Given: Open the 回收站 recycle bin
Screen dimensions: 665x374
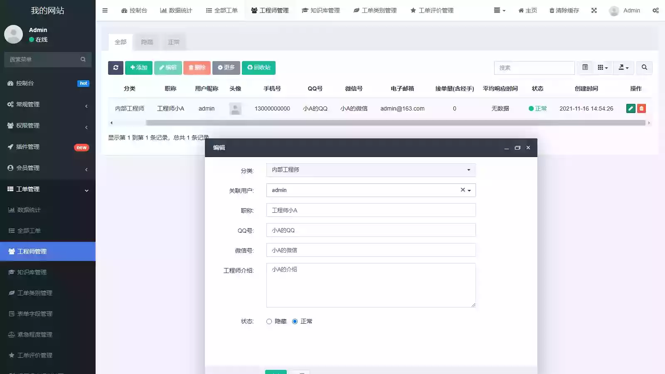Looking at the screenshot, I should tap(259, 68).
